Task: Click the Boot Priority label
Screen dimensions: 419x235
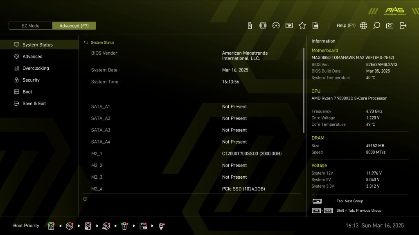Action: tap(26, 226)
